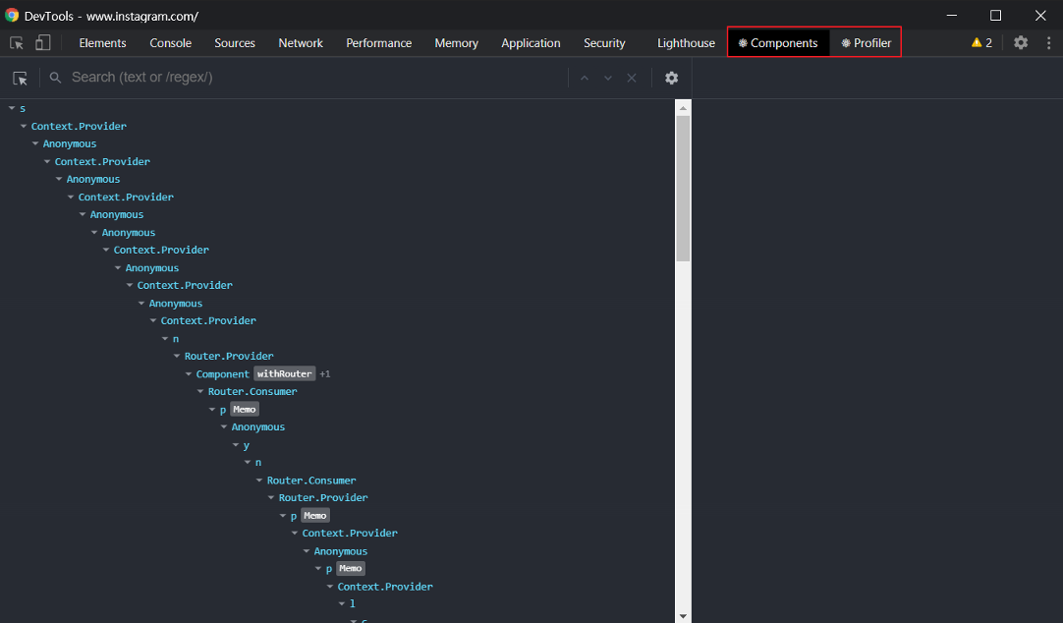
Task: Collapse the first Router.Provider node arrow
Action: tap(177, 356)
